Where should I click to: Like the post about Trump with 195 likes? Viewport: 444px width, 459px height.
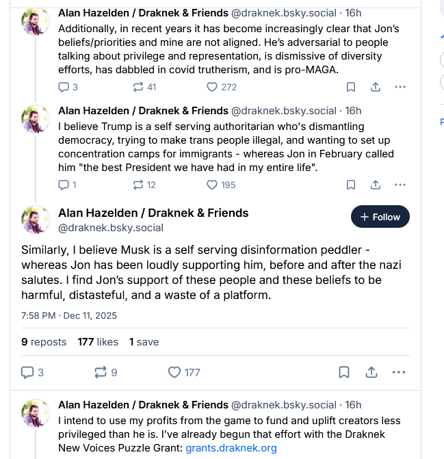[212, 185]
